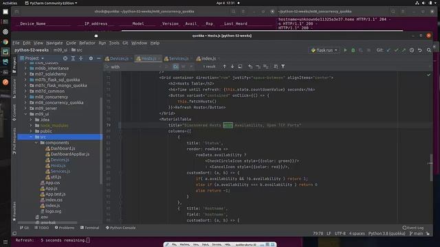Run flask run with coverage
This screenshot has height=247, width=440.
(360, 50)
